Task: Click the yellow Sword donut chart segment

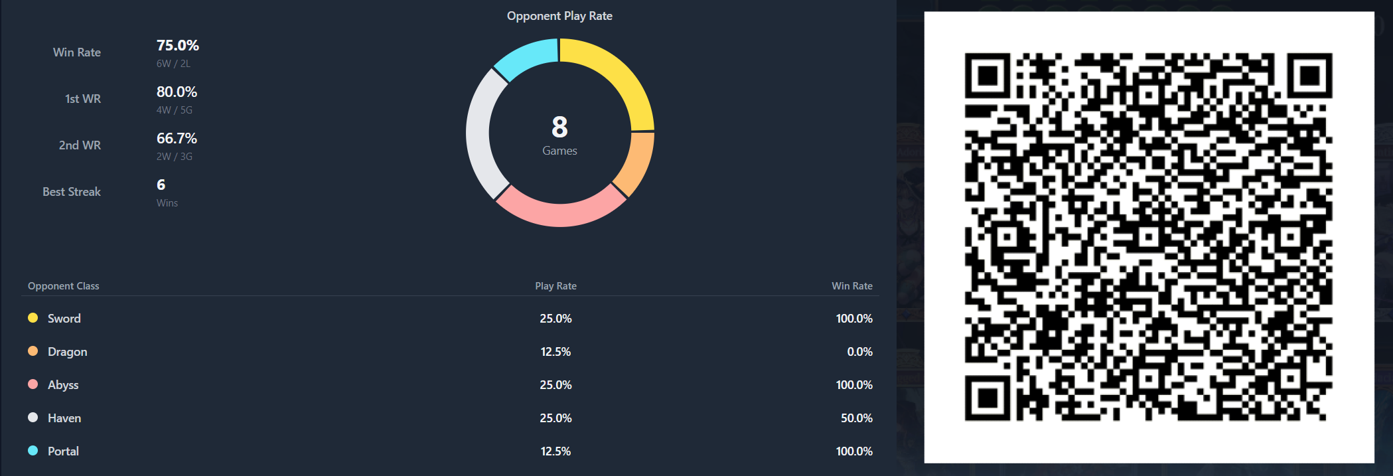Action: click(617, 75)
